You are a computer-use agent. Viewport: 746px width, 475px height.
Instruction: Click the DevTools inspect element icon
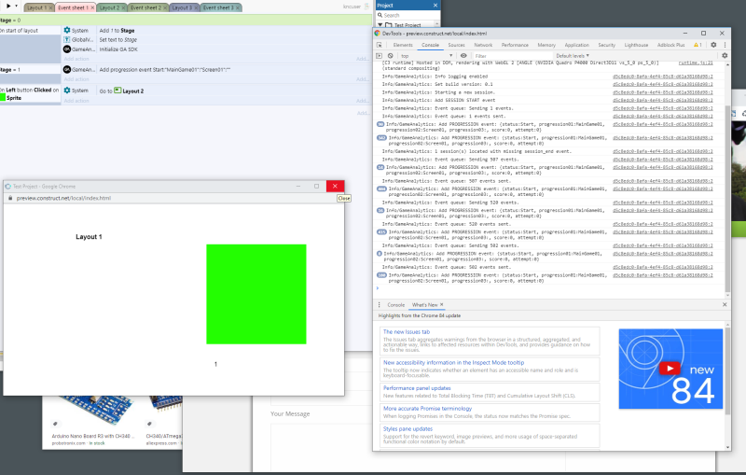pyautogui.click(x=380, y=45)
